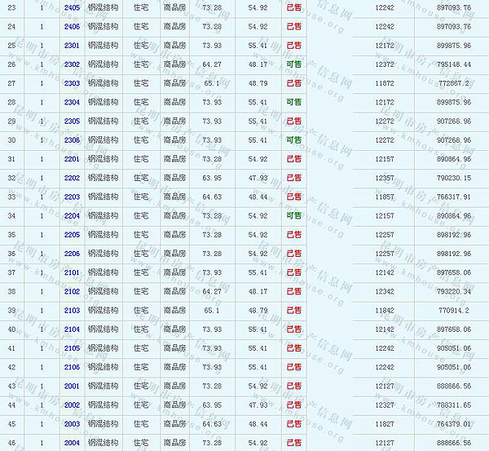Screen dimensions: 489x451
Task: Click the 已售 status for room 2103
Action: pos(293,311)
